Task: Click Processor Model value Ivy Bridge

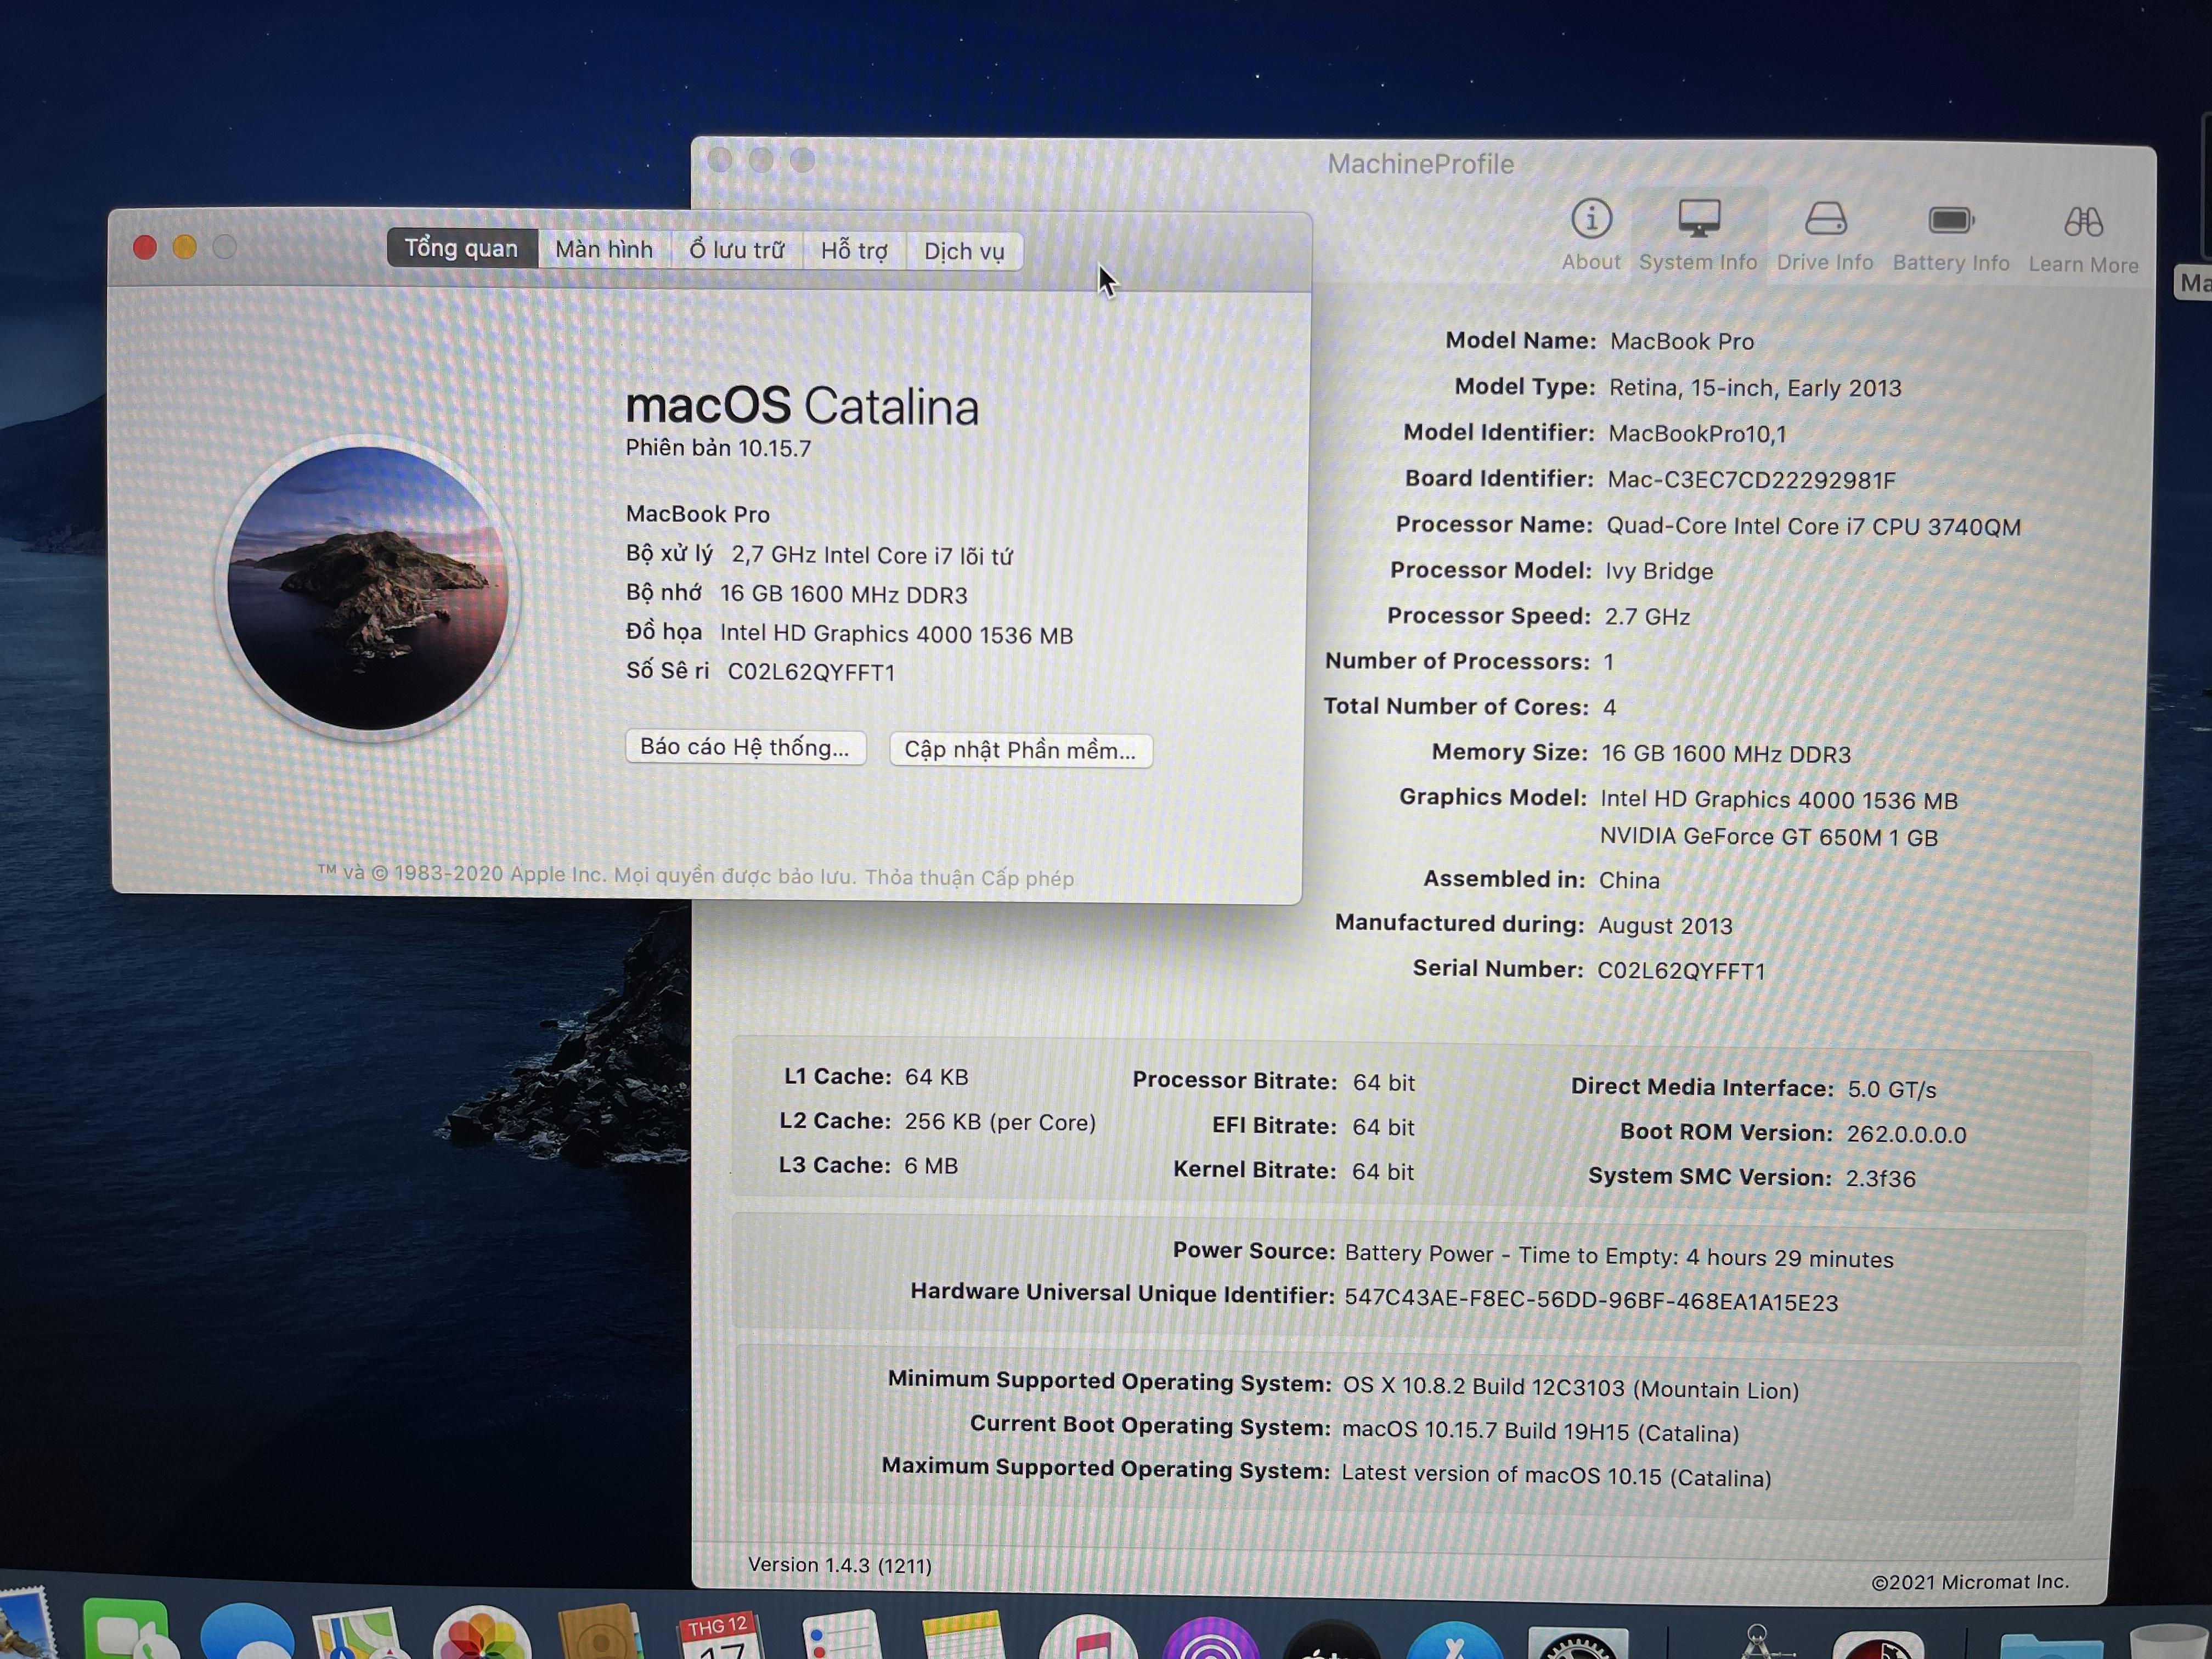Action: coord(1659,571)
